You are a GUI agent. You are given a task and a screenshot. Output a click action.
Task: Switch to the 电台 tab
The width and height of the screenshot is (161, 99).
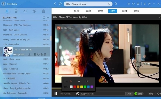pos(89,11)
